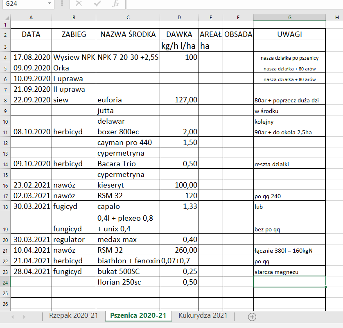The image size is (343, 328).
Task: Click the UWAGI header cell
Action: point(289,34)
